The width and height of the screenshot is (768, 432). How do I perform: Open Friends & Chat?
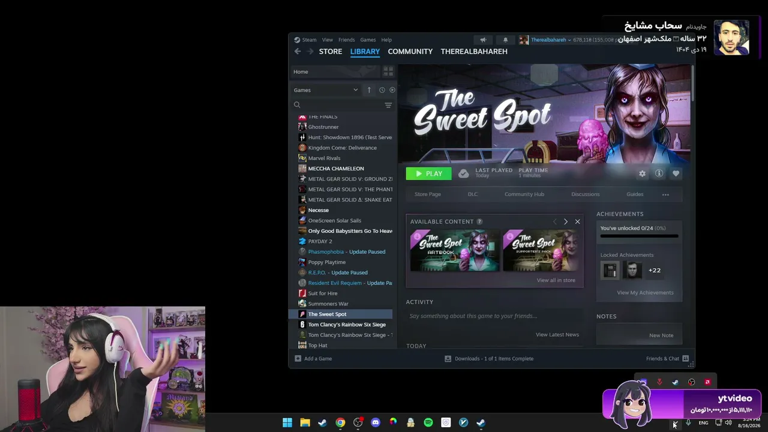pos(667,359)
